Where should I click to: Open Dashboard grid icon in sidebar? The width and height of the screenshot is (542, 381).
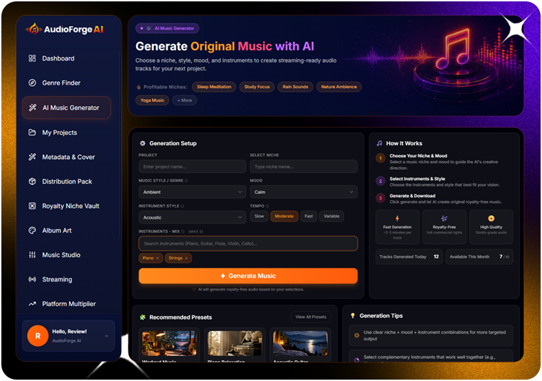(x=32, y=58)
